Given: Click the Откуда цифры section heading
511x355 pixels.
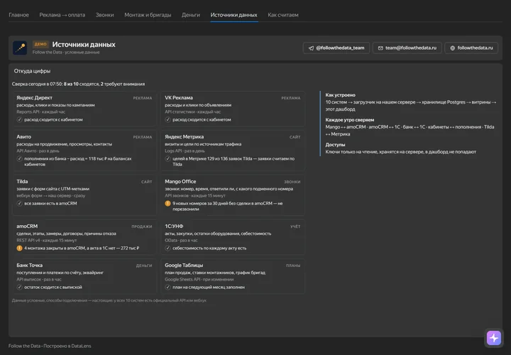Looking at the screenshot, I should 32,71.
